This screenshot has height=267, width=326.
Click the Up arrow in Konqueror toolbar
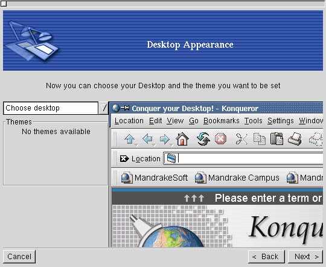tap(130, 139)
